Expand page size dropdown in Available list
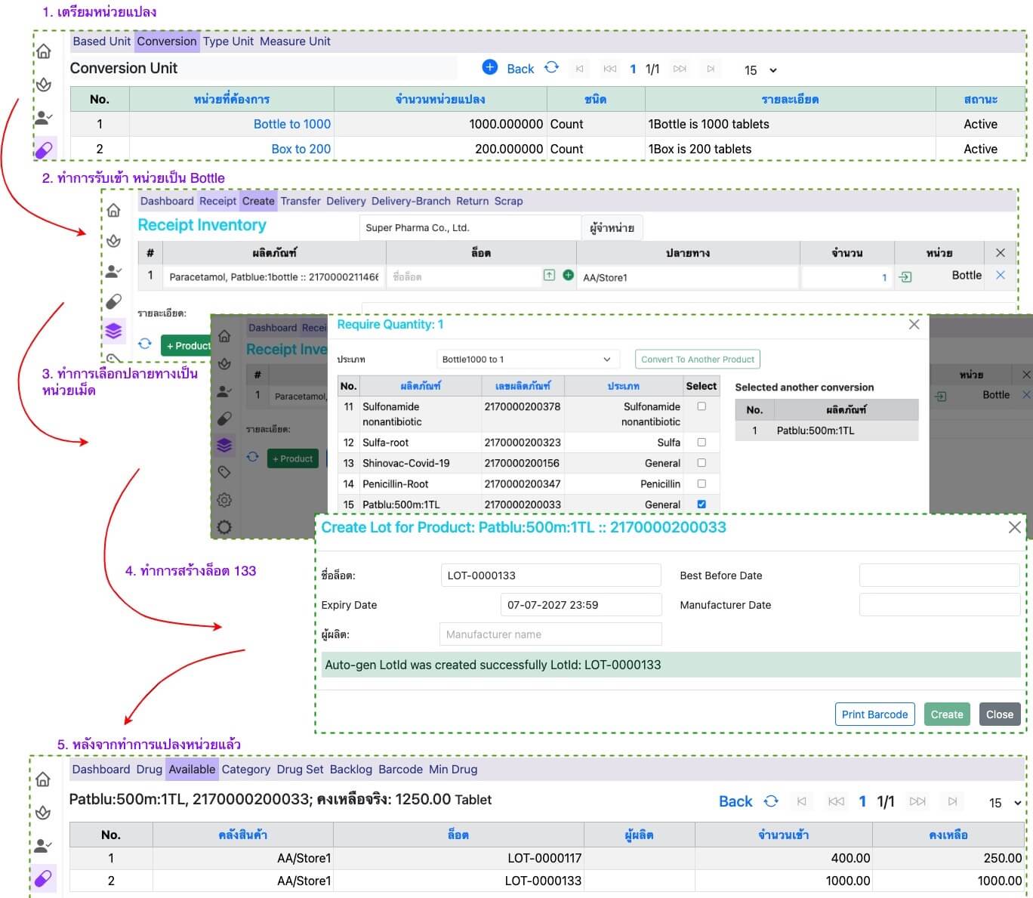Screen dimensions: 1033x898 coord(1005,803)
